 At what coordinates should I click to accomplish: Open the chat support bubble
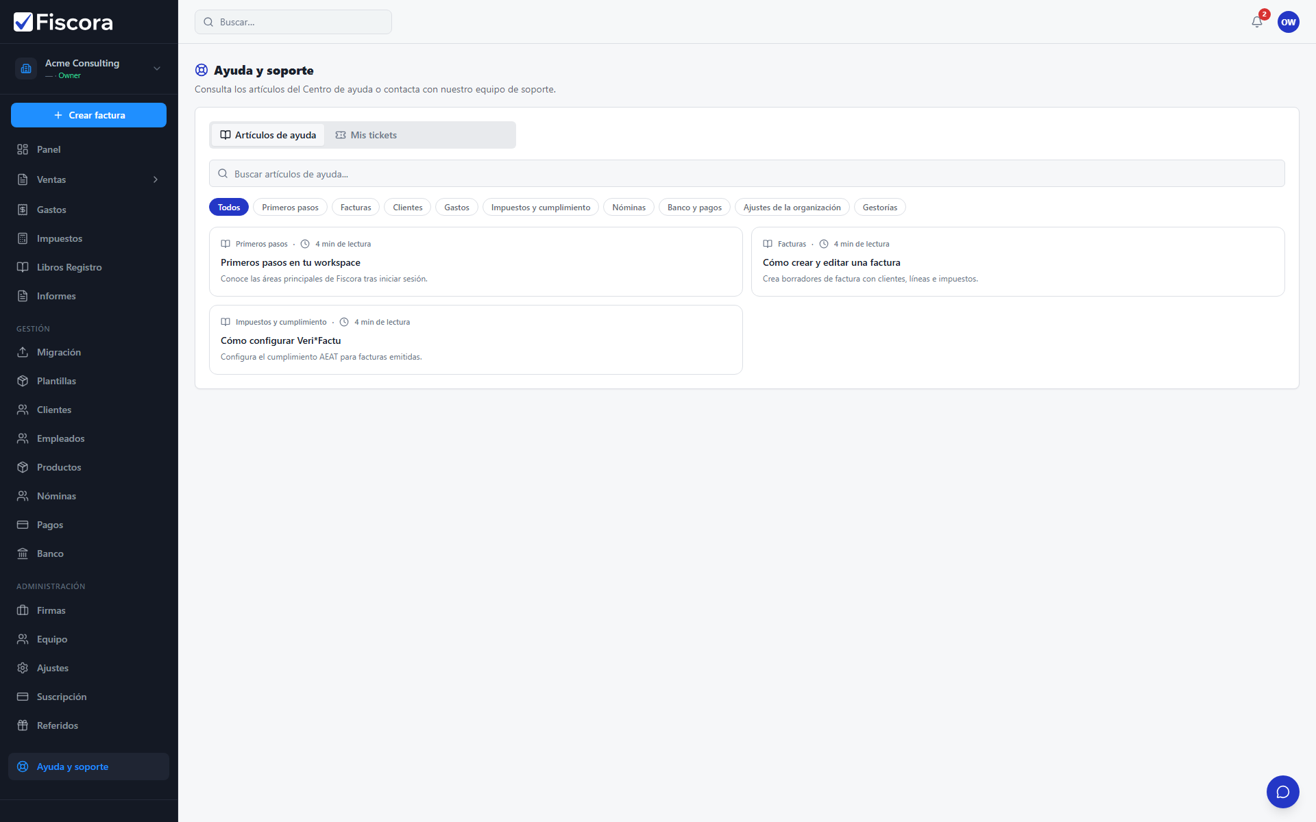pos(1282,792)
